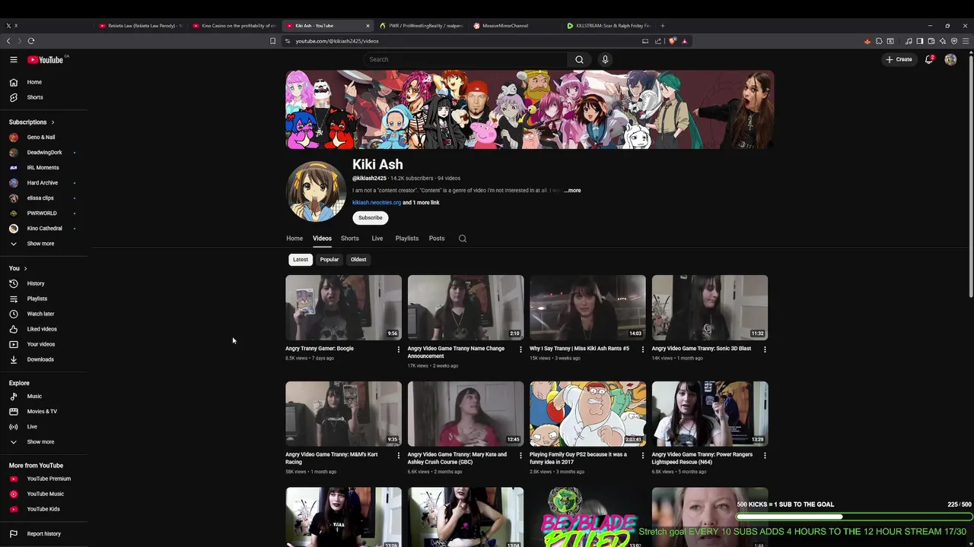Open the YouTube guide hamburger menu

[x=13, y=59]
